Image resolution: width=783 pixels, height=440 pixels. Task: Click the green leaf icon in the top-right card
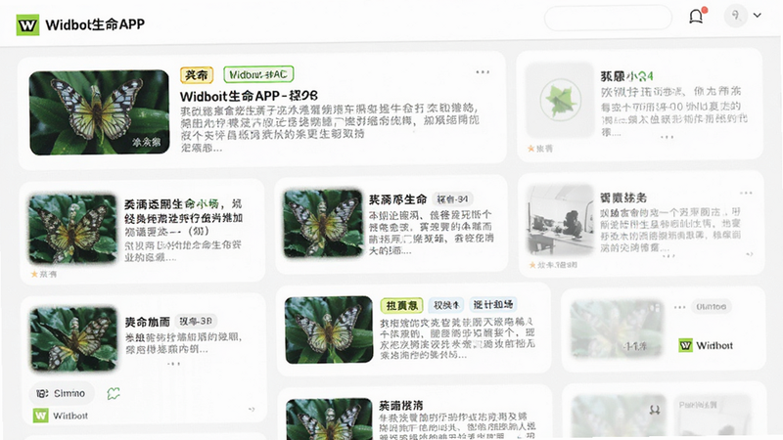[560, 100]
